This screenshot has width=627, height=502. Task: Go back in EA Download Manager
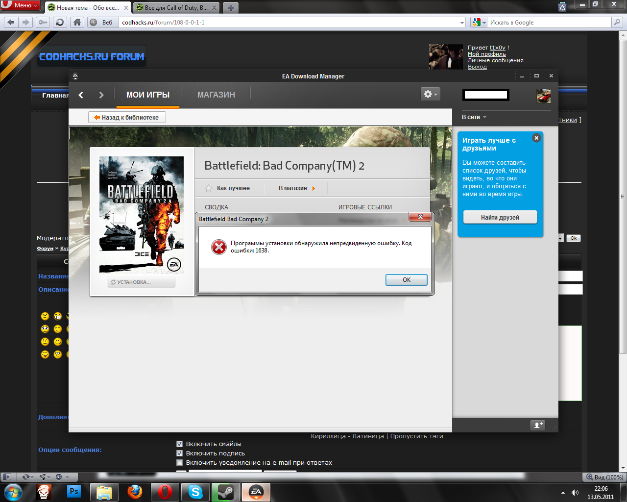pyautogui.click(x=81, y=95)
